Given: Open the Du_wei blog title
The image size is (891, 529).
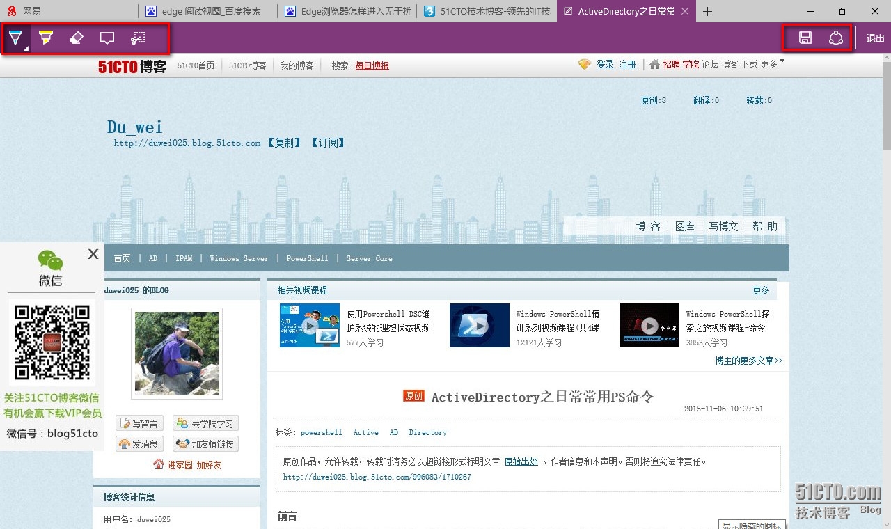Looking at the screenshot, I should [135, 127].
